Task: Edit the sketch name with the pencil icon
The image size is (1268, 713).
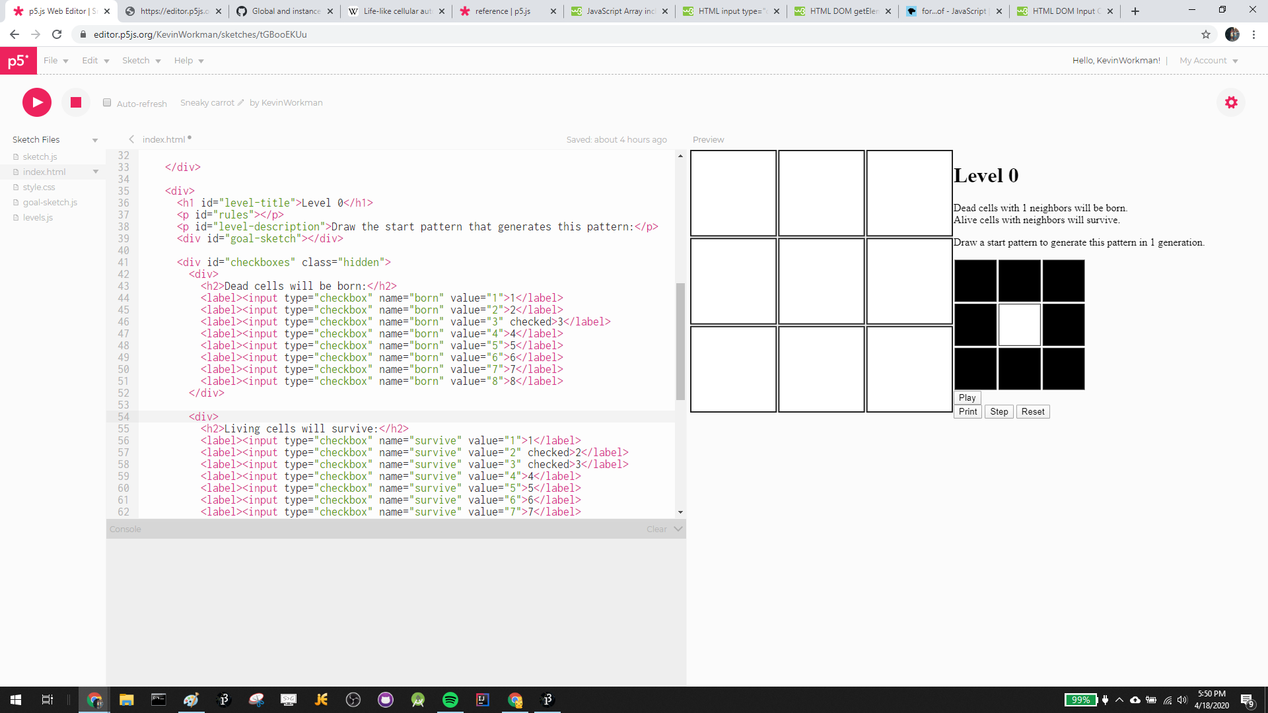Action: point(241,102)
